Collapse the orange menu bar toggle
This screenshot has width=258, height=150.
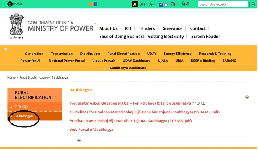[6, 49]
